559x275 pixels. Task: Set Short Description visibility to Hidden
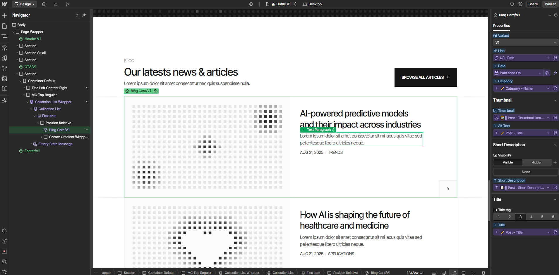tap(537, 162)
